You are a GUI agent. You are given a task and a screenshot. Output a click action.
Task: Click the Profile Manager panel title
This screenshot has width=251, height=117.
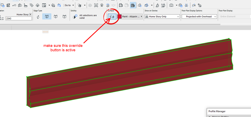click(217, 111)
